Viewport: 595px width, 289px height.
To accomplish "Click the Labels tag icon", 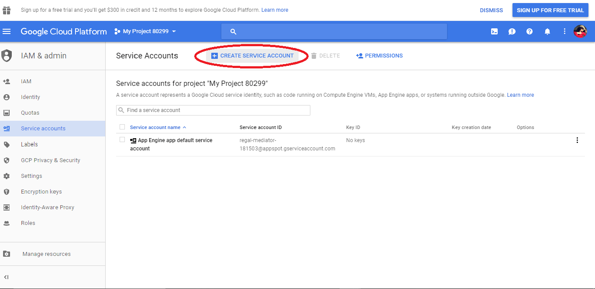I will click(7, 144).
